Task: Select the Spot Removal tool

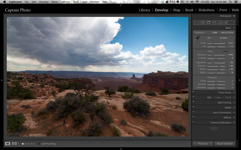Action: pos(202,22)
